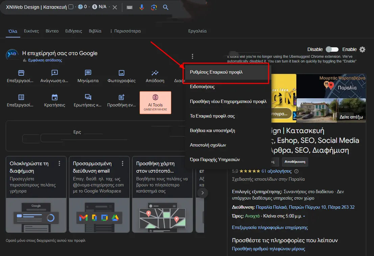
Task: Click the info icon beside reviews
Action: [296, 171]
